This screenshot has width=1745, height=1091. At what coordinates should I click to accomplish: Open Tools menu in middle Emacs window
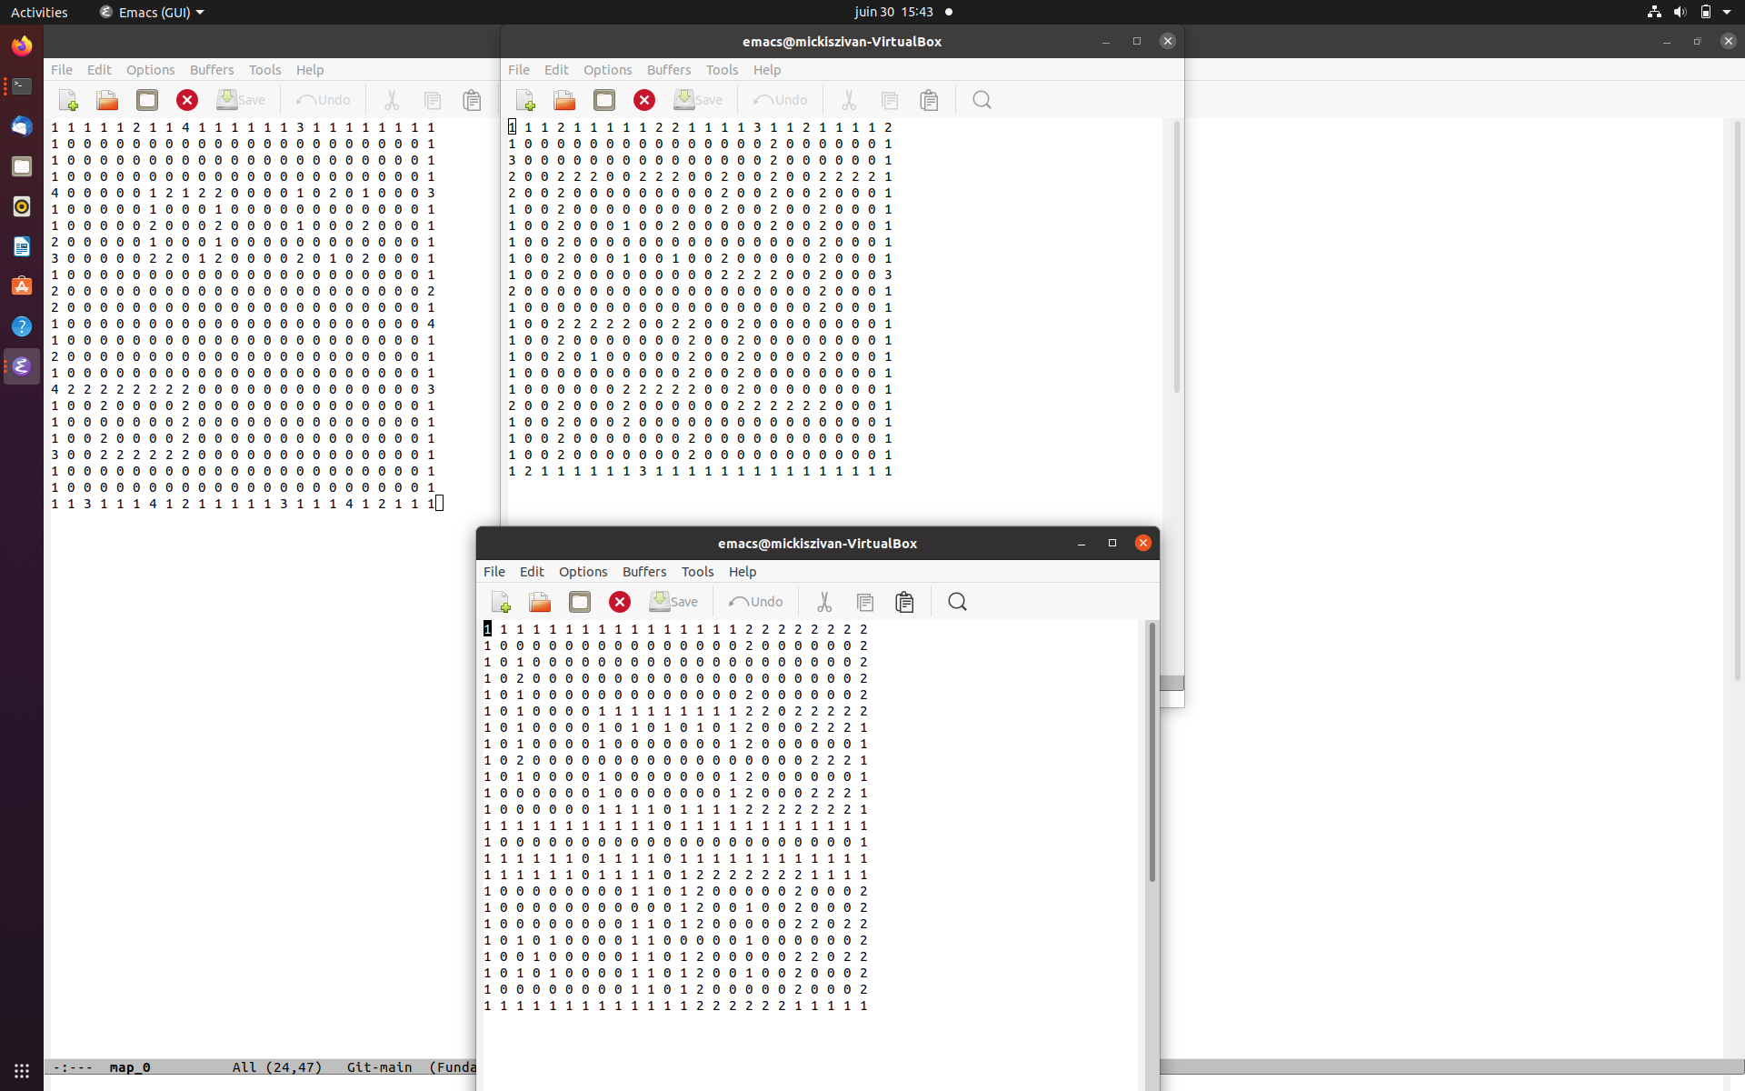click(722, 69)
